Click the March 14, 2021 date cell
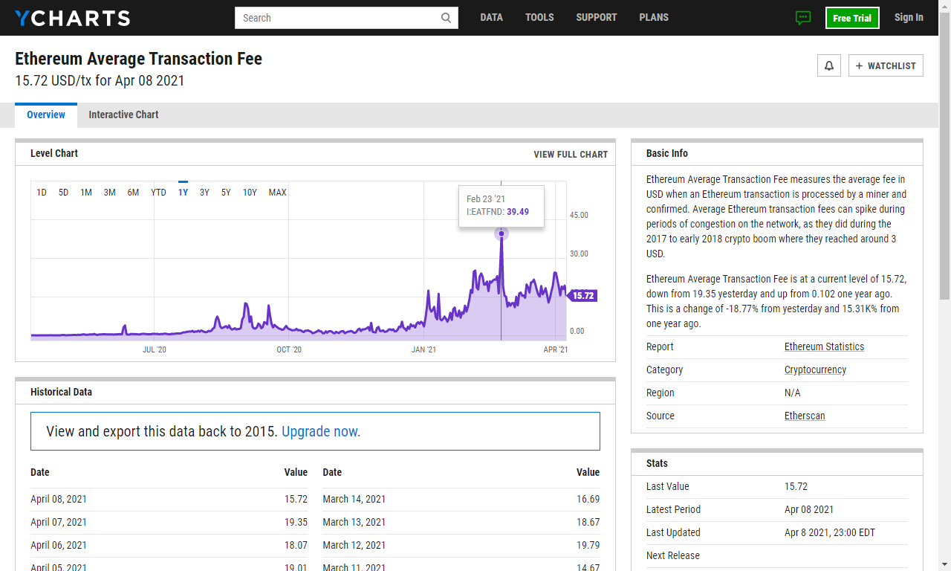This screenshot has height=571, width=951. (x=354, y=500)
